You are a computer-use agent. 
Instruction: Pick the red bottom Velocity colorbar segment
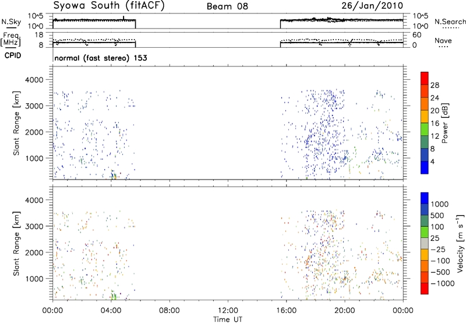click(x=425, y=289)
